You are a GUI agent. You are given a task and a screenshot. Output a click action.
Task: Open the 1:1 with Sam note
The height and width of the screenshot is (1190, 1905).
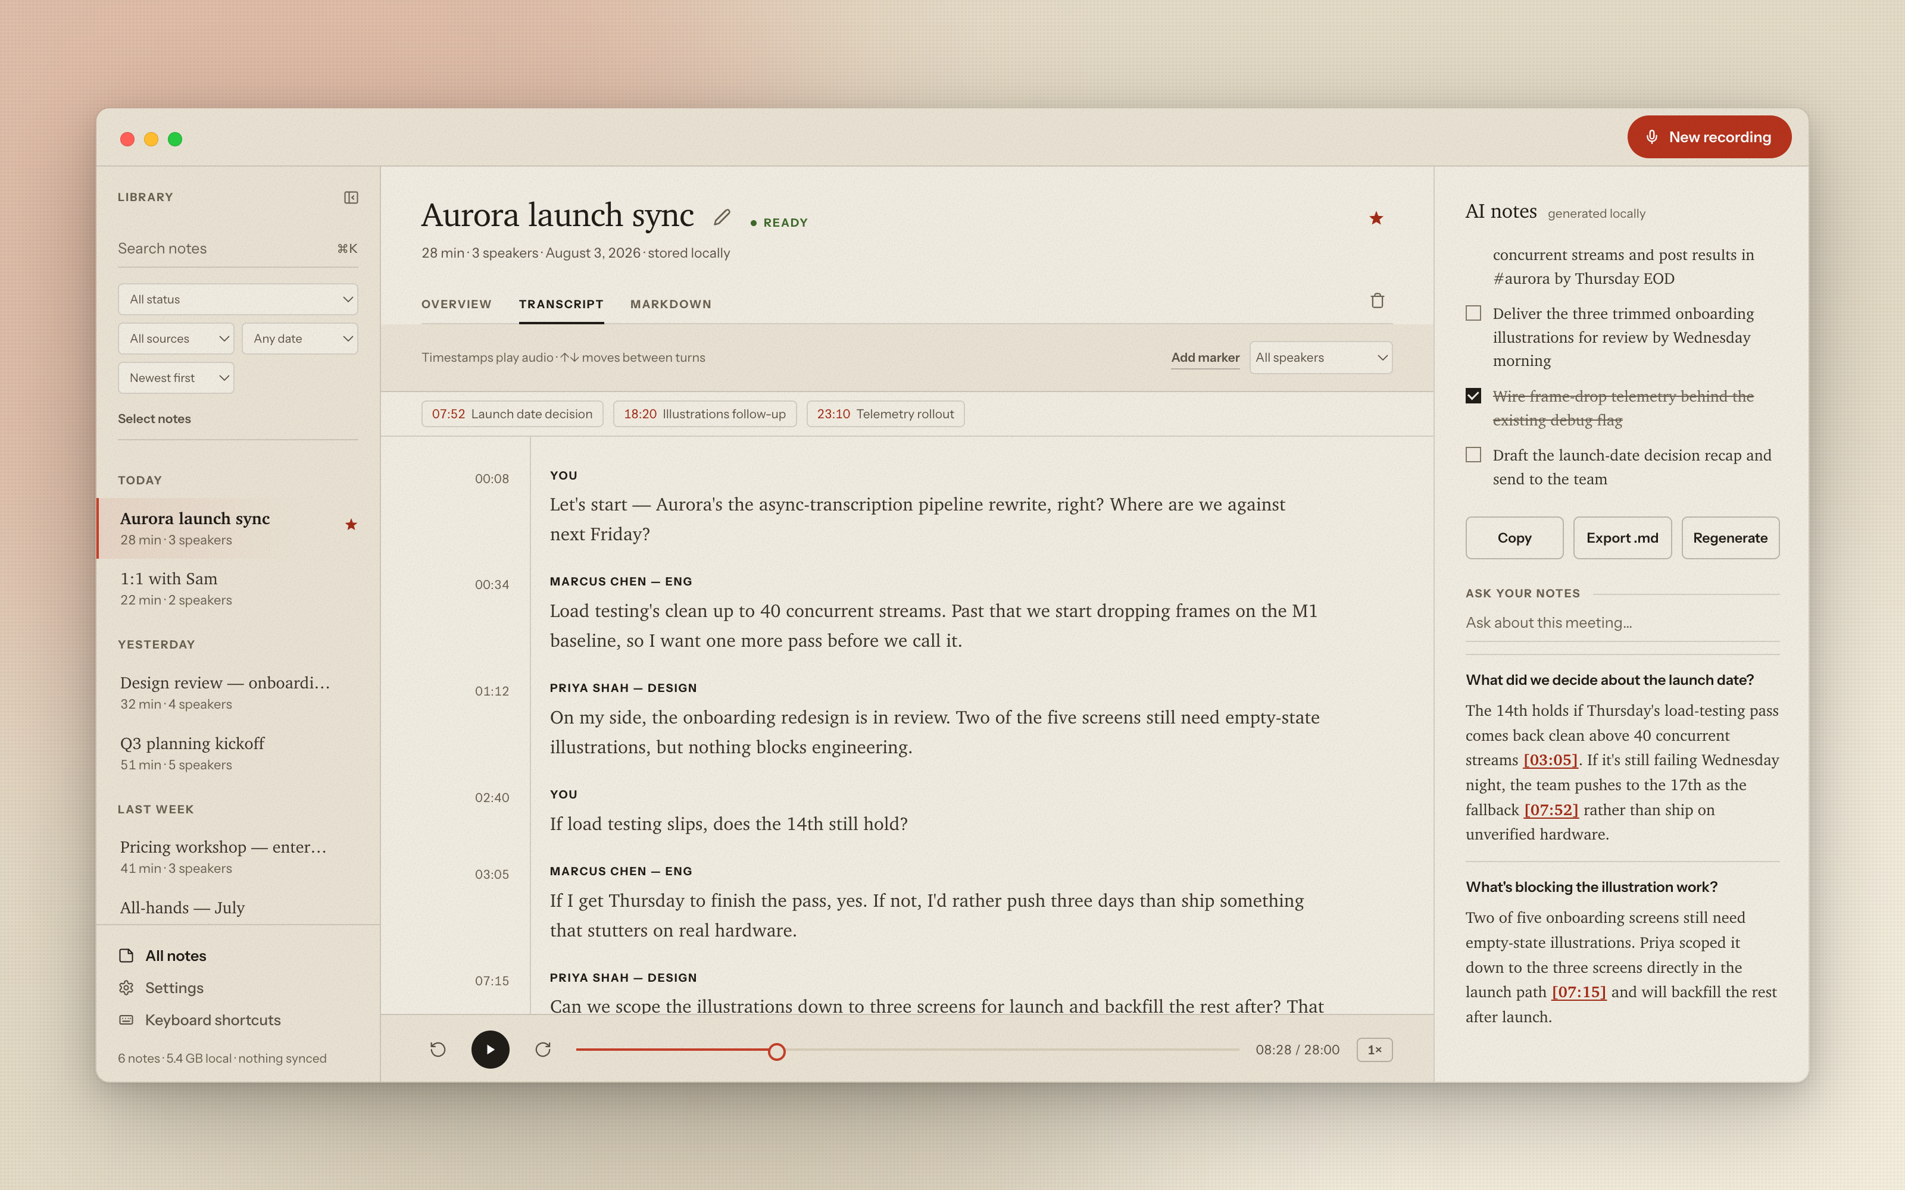(238, 588)
